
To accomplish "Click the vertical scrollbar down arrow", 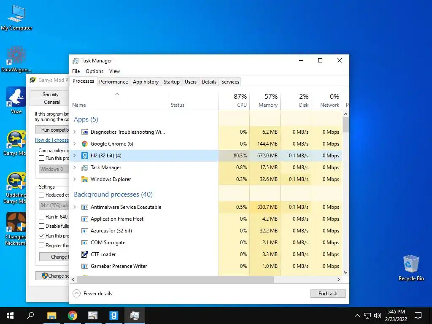I will tap(346, 273).
